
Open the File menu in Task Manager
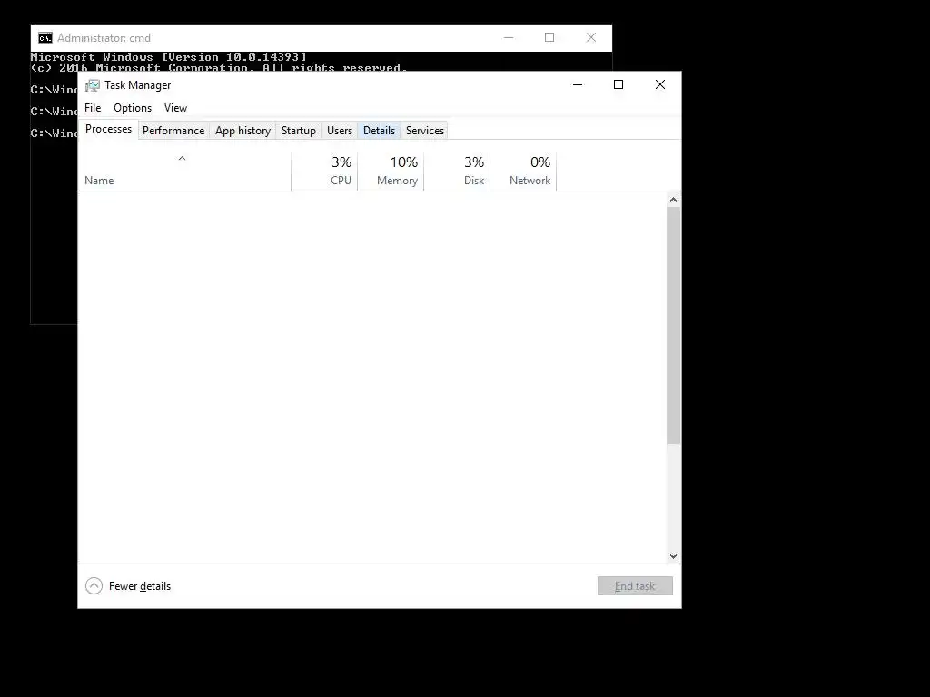(x=93, y=108)
